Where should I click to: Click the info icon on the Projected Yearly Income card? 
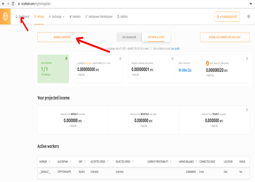[x=247, y=110]
